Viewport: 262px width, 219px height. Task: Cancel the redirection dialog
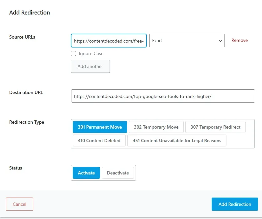[x=19, y=204]
